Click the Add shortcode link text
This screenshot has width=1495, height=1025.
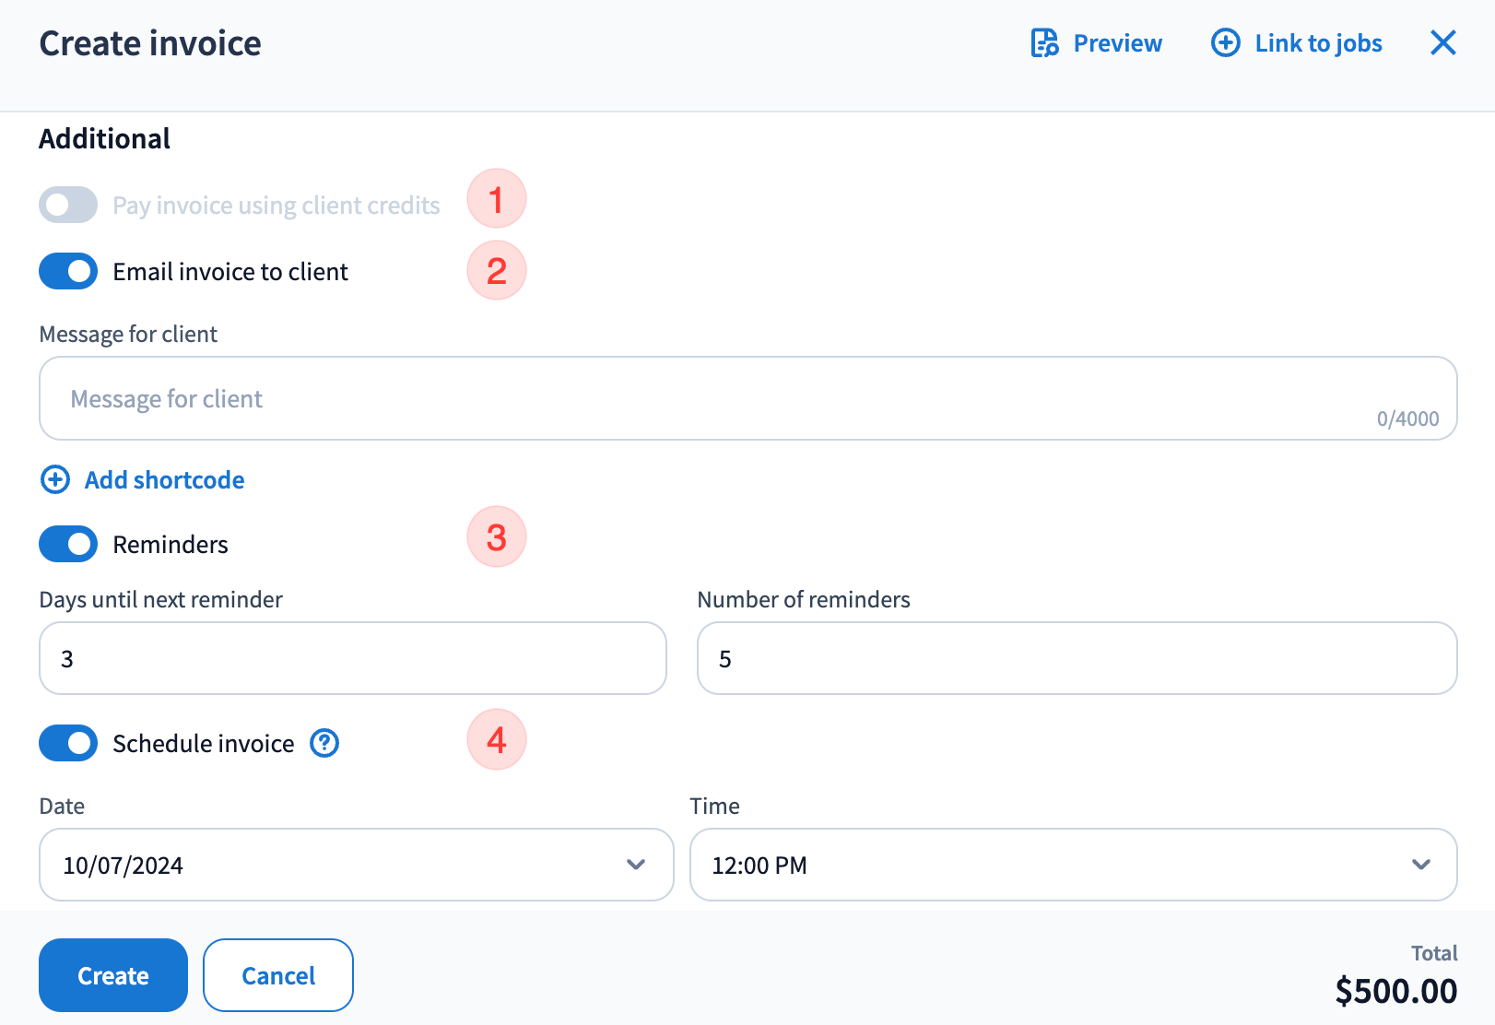pyautogui.click(x=164, y=480)
